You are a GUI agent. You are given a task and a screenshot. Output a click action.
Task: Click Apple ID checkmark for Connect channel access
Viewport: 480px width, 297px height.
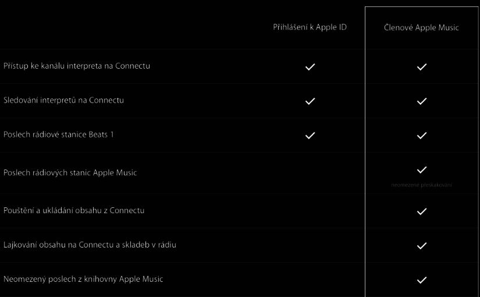[310, 66]
